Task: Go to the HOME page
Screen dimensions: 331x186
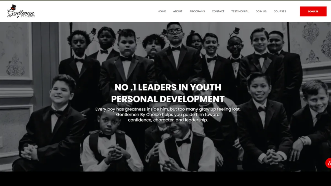Action: (x=162, y=11)
